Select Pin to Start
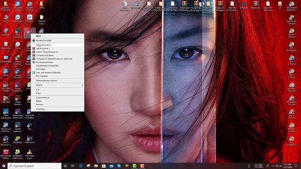Image resolution: width=301 pixels, height=169 pixels. point(57,69)
